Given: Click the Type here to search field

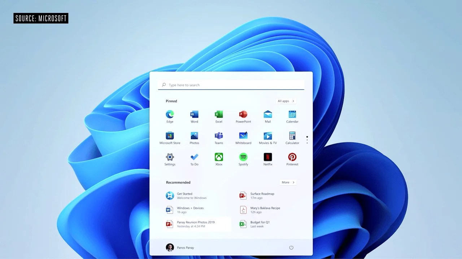Looking at the screenshot, I should (x=231, y=85).
